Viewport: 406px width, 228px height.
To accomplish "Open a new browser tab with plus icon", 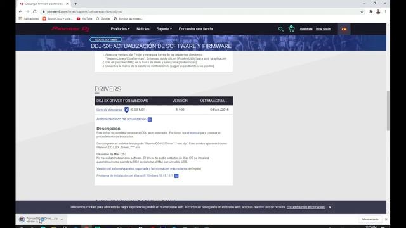I will [75, 4].
